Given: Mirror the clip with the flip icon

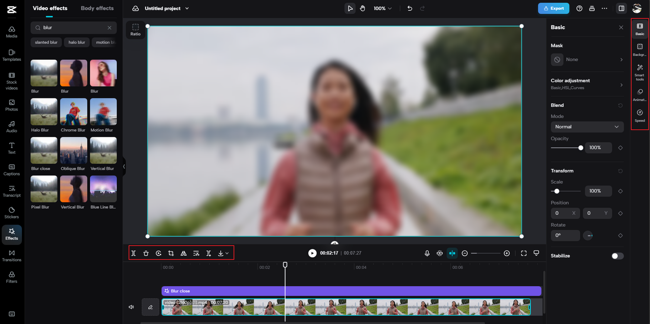Looking at the screenshot, I should click(183, 253).
